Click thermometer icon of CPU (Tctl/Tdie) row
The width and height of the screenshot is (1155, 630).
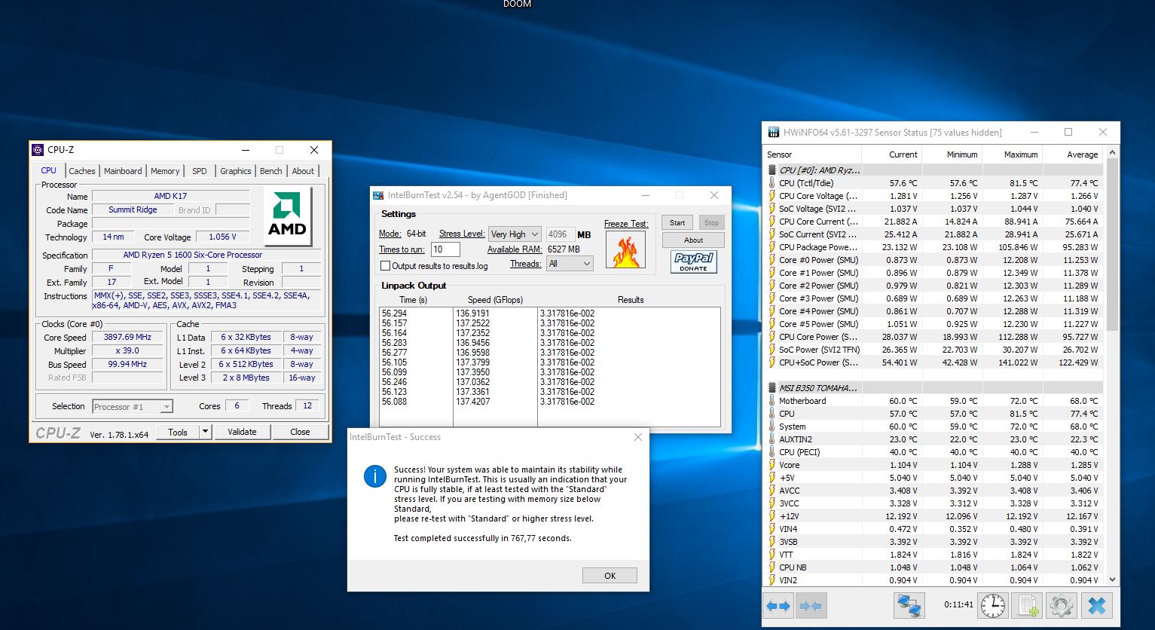coord(772,183)
